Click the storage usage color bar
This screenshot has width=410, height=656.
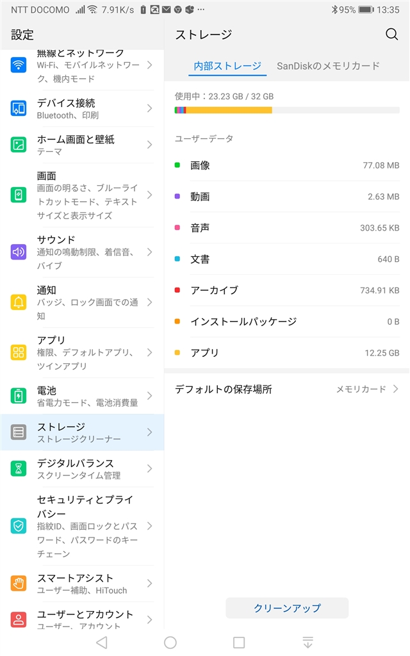click(x=286, y=110)
